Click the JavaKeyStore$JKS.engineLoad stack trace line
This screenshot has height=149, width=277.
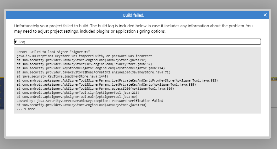click(84, 64)
